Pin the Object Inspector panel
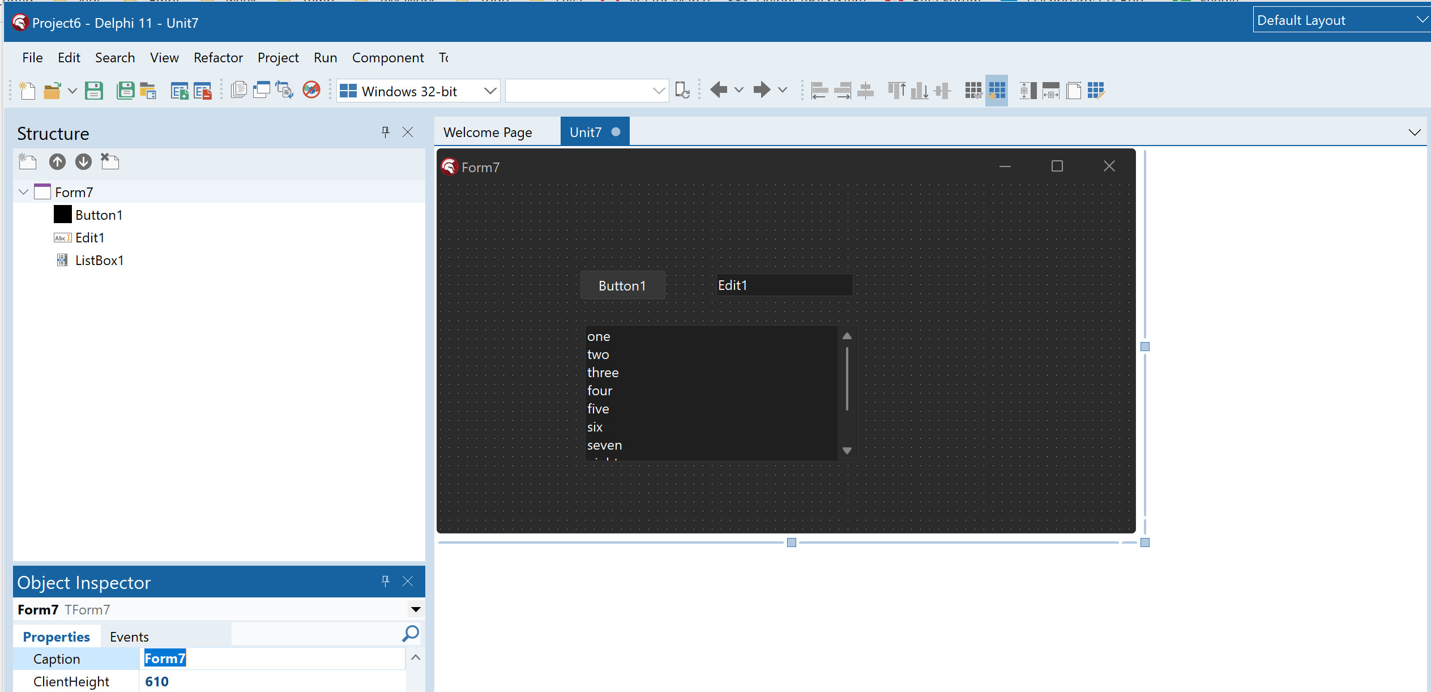The image size is (1431, 692). (x=386, y=581)
